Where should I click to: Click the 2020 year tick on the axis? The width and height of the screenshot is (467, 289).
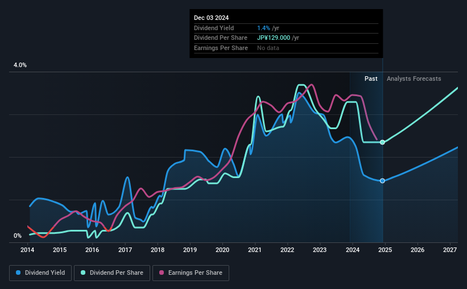click(x=222, y=250)
